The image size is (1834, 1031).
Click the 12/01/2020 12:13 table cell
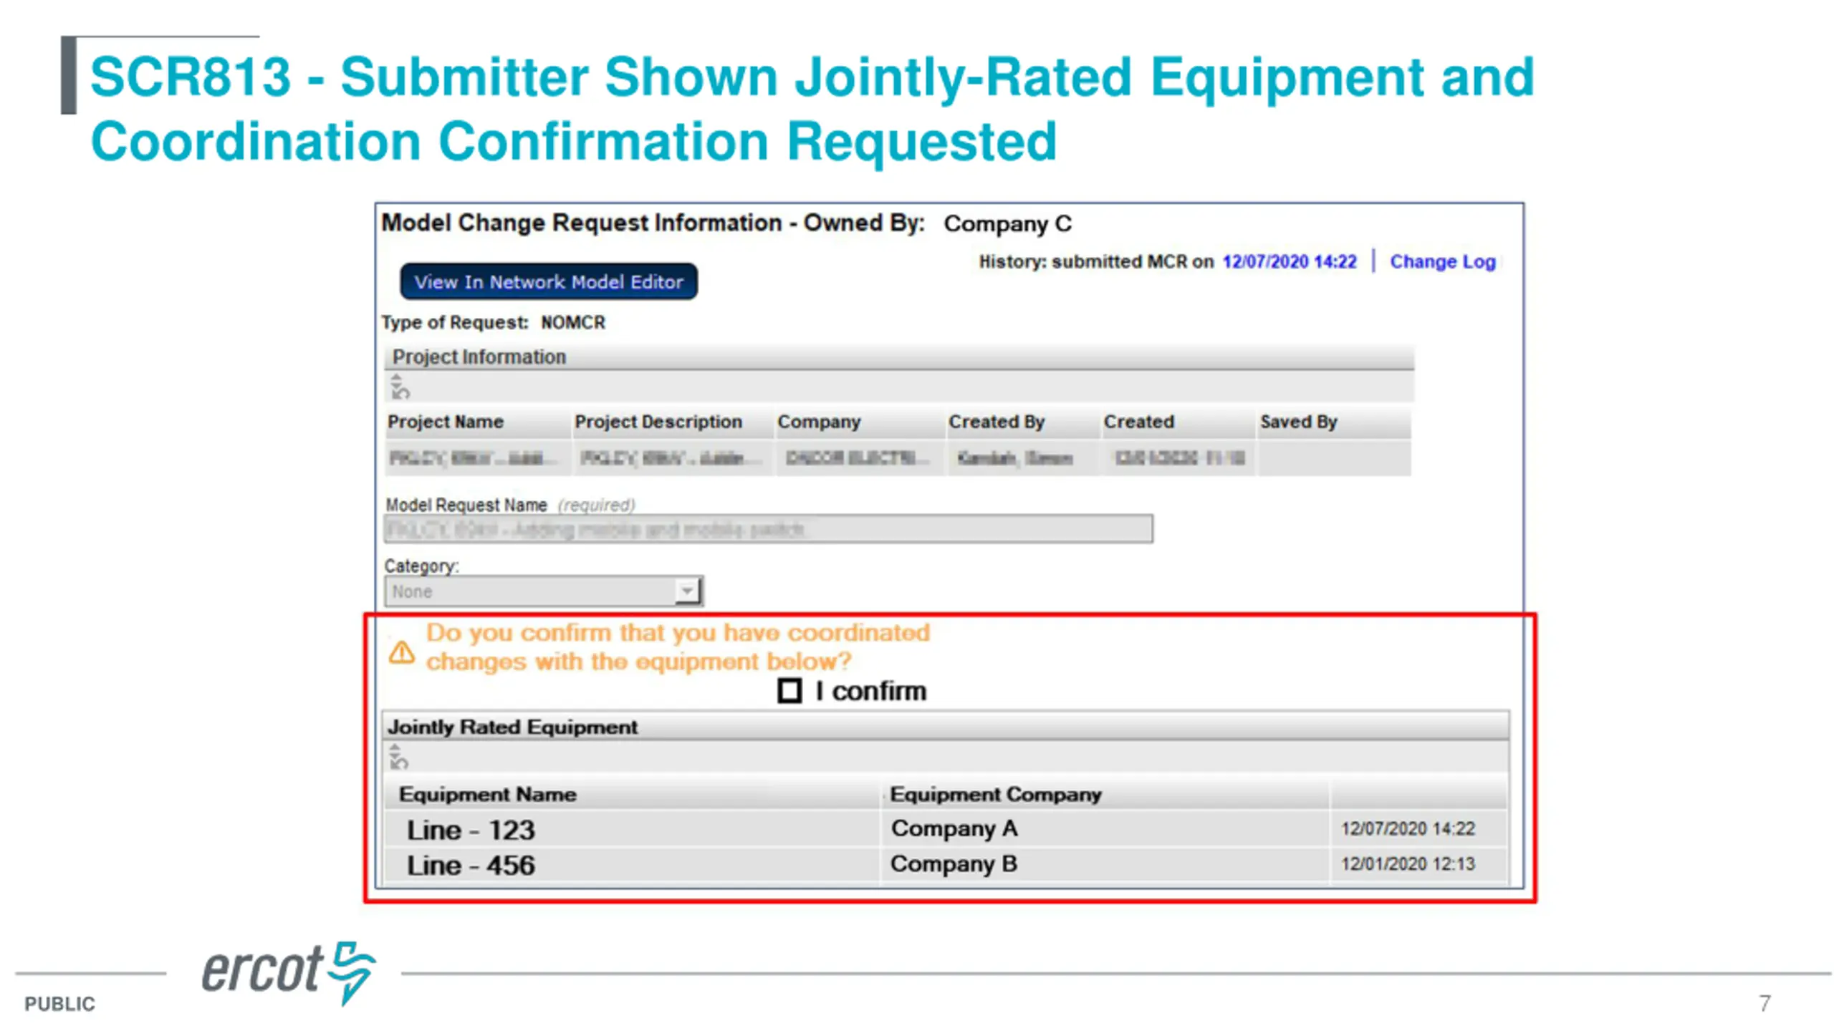(1418, 864)
